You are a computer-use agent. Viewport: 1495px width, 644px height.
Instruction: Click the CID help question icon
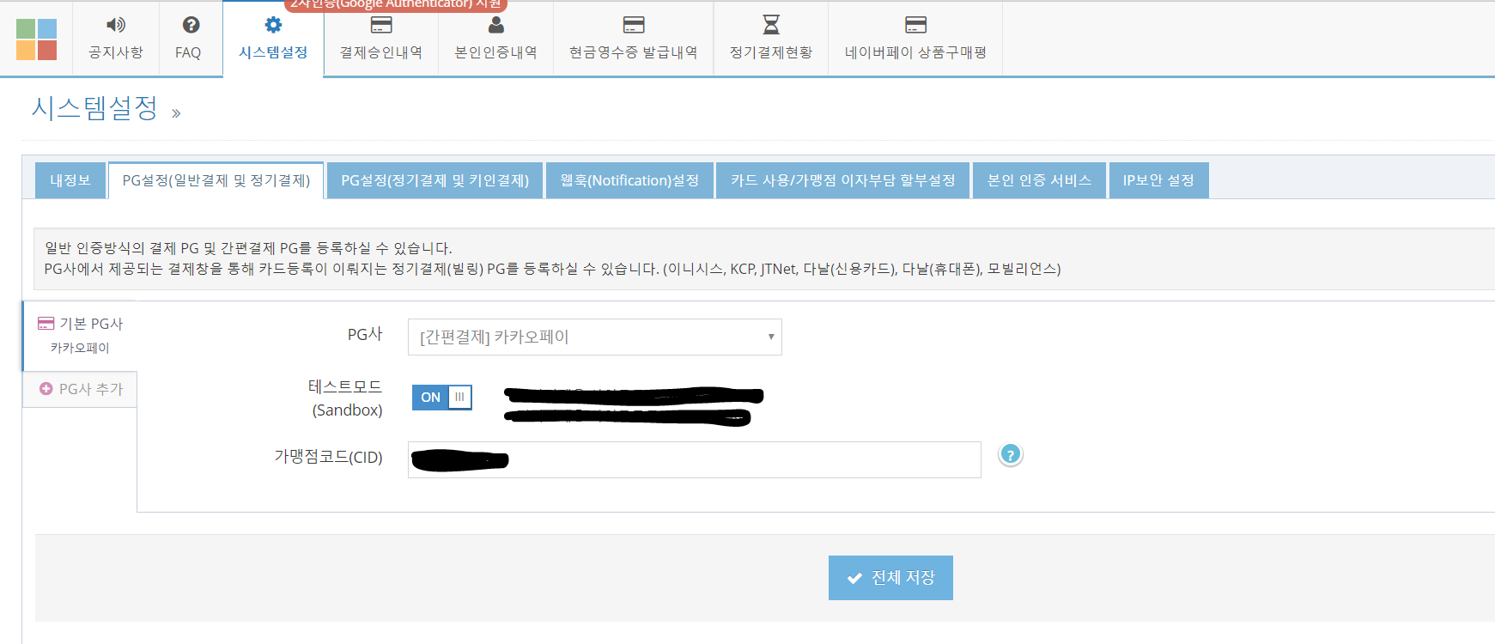point(1011,454)
